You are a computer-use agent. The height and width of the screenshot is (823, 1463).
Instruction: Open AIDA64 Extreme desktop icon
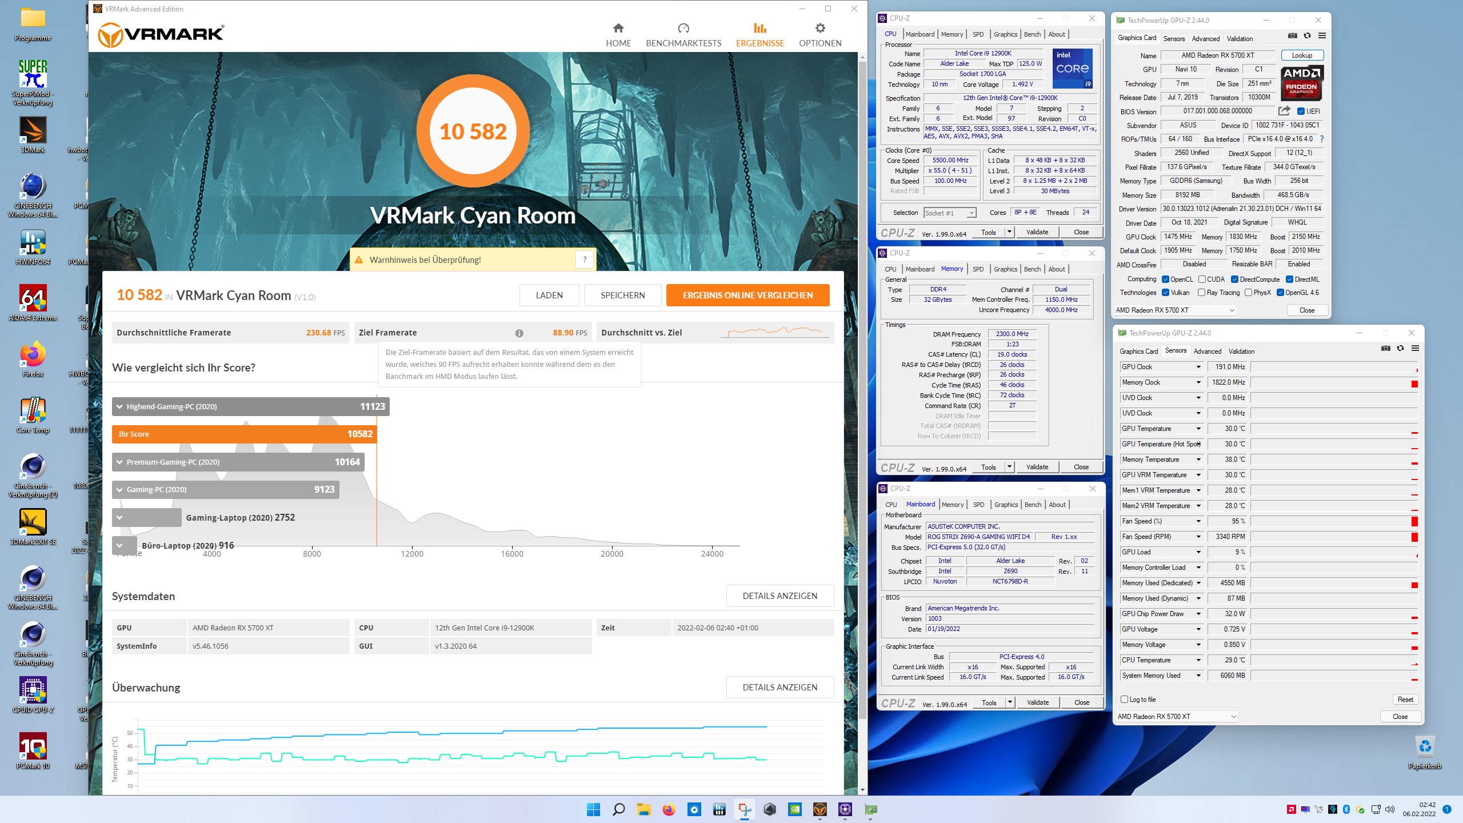(x=33, y=303)
